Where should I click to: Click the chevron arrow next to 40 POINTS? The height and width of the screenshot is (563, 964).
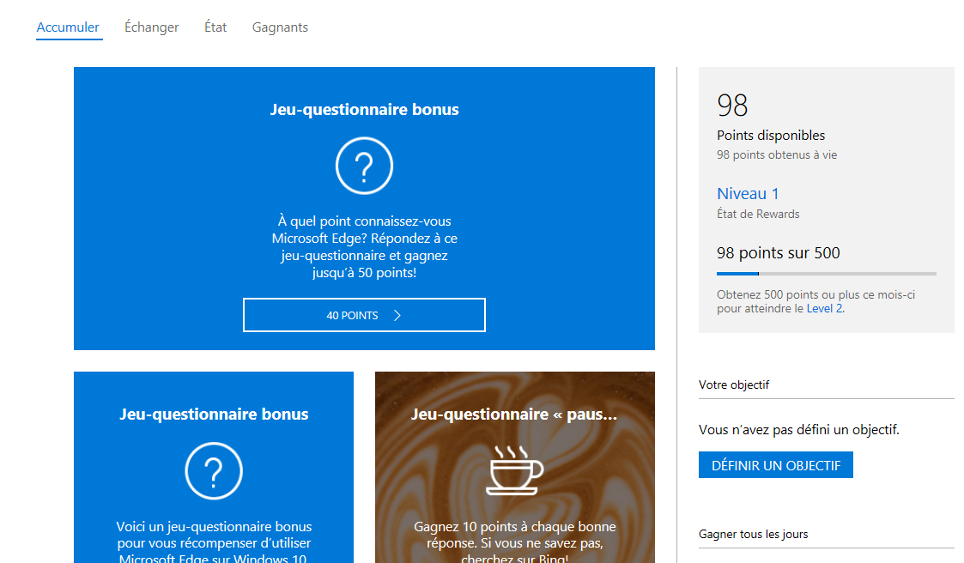(397, 315)
